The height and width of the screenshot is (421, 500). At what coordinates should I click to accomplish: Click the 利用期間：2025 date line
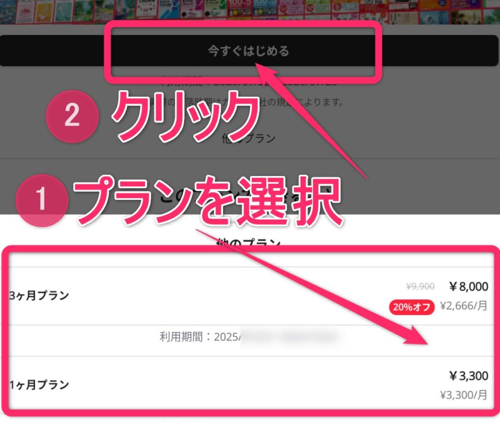point(200,337)
